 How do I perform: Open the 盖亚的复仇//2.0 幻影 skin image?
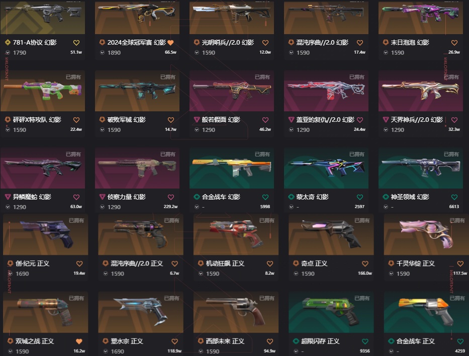[326, 91]
